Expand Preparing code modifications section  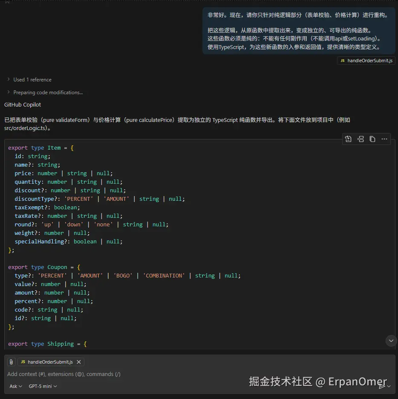coord(45,93)
